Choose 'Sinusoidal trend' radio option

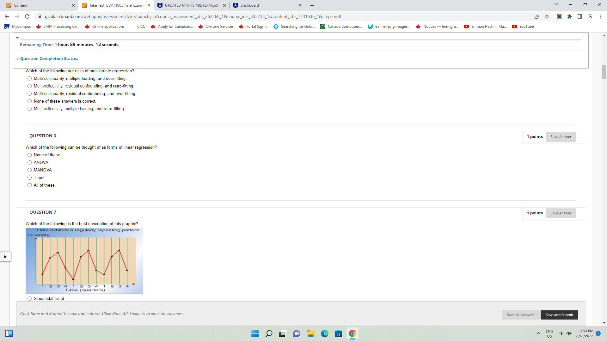pyautogui.click(x=29, y=299)
